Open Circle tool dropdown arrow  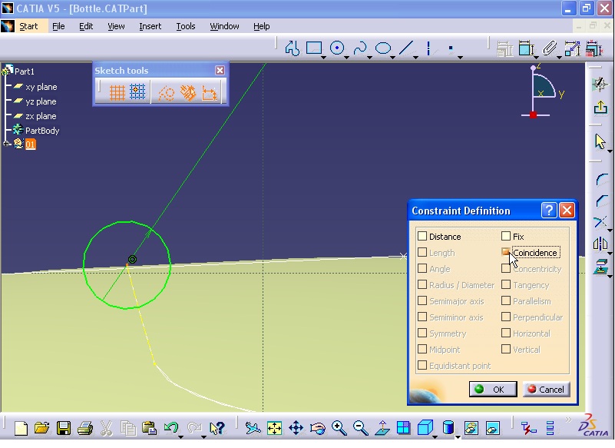(347, 58)
